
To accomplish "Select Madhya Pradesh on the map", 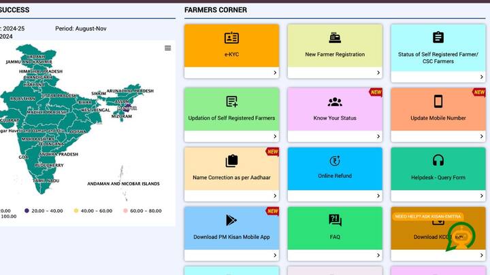I will 47,112.
